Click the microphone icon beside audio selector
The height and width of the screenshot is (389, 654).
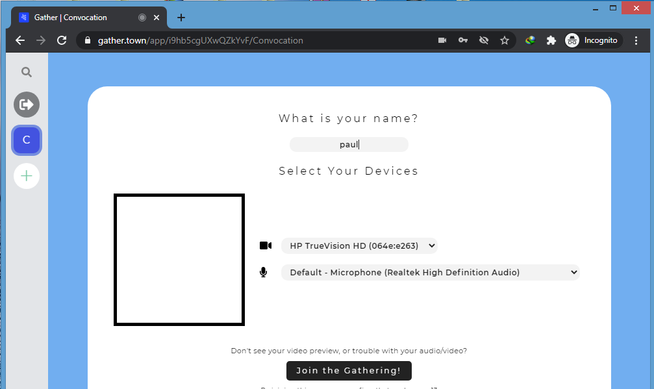coord(263,272)
